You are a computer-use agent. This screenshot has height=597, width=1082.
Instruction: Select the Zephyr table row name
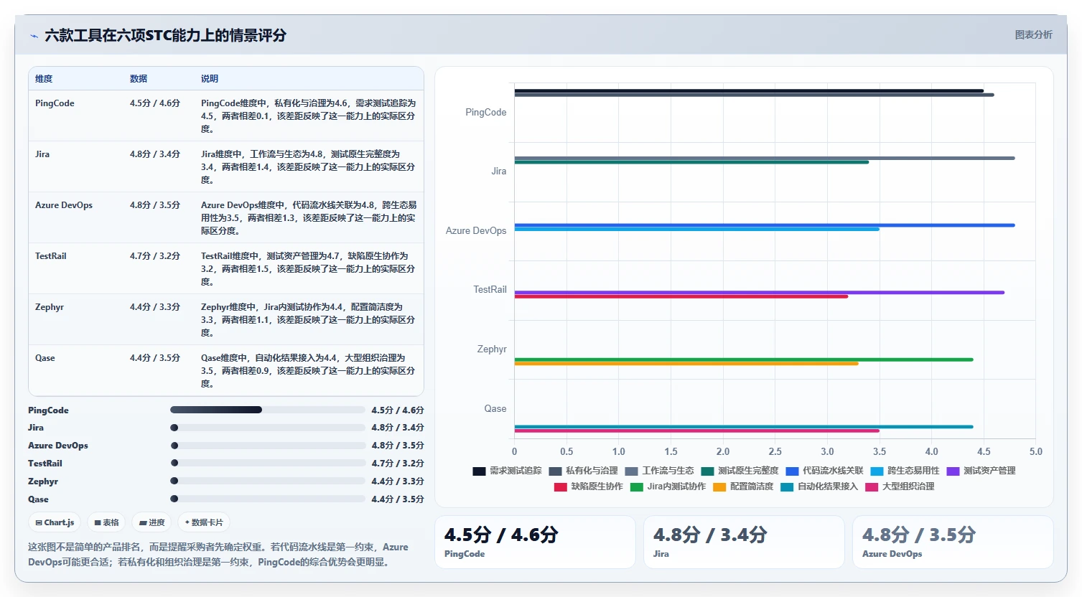click(50, 307)
